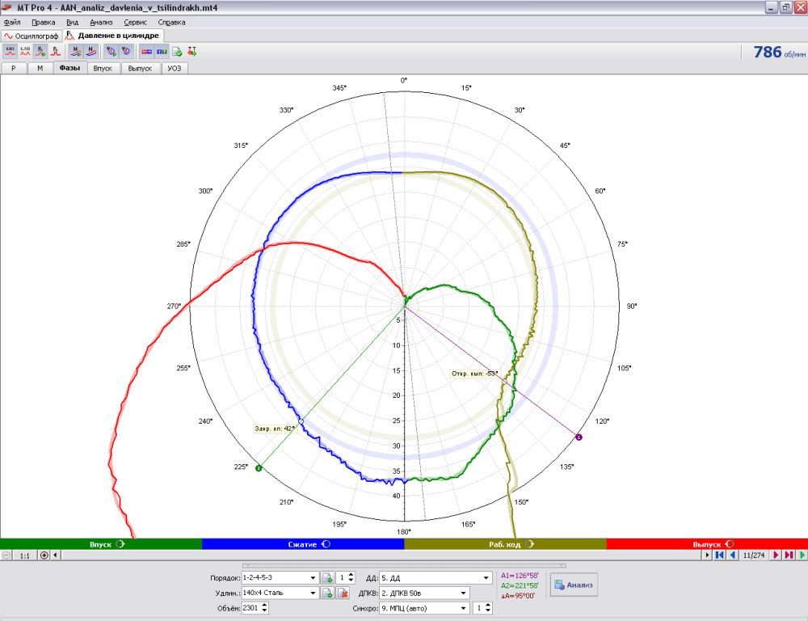Click the delete icon next to Удлин. field

click(x=342, y=593)
